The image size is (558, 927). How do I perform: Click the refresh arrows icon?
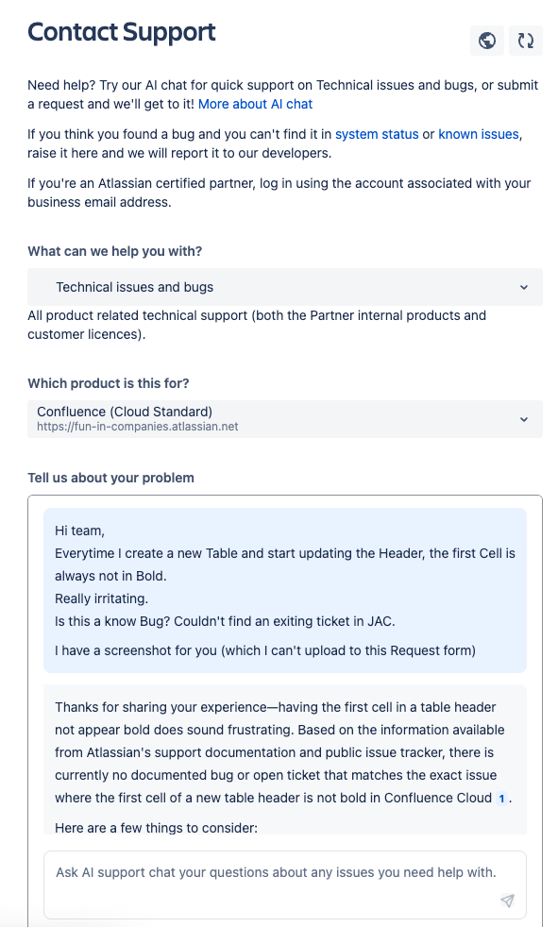click(x=526, y=41)
